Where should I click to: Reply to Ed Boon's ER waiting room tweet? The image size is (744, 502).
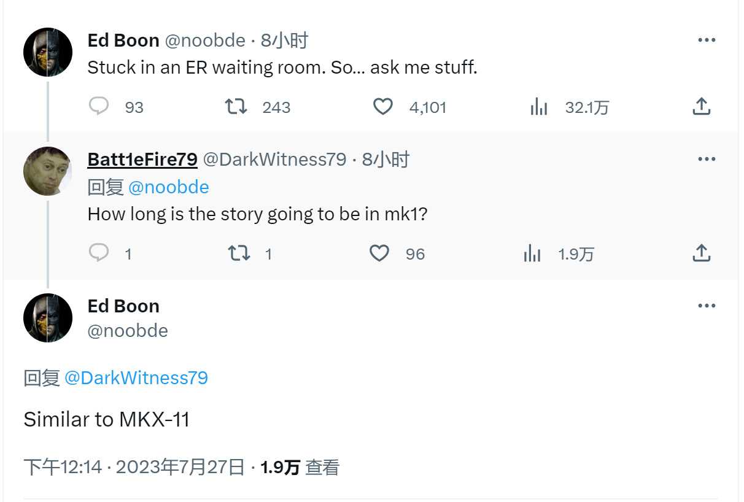(99, 107)
